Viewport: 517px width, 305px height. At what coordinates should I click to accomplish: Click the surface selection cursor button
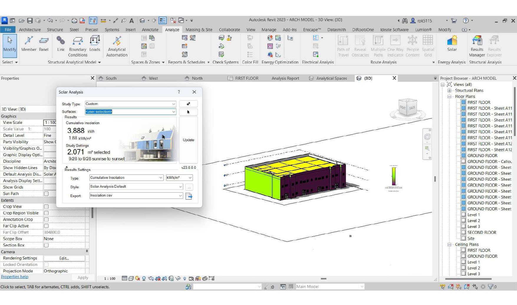[x=188, y=112]
